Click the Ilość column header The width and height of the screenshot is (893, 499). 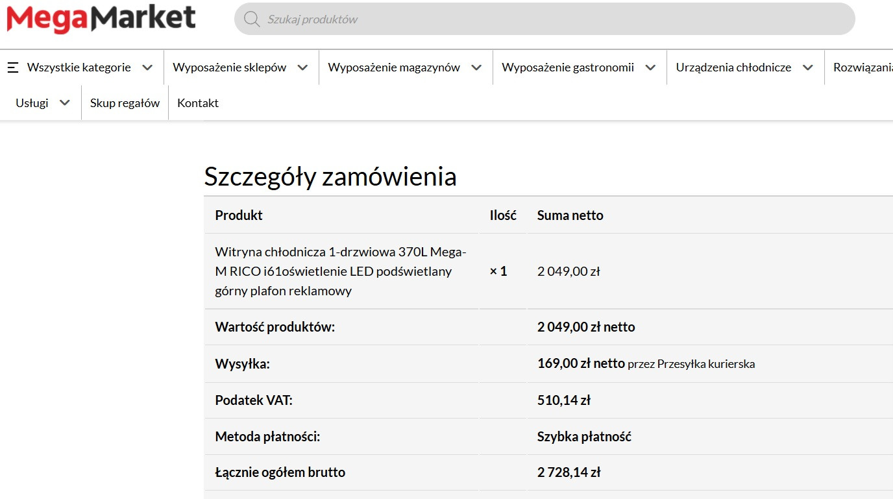503,215
